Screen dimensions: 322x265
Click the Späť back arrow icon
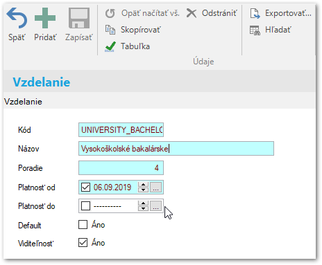(17, 18)
